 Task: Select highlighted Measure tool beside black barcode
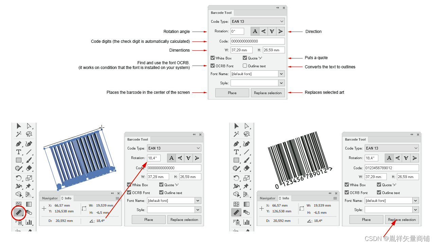(236, 213)
